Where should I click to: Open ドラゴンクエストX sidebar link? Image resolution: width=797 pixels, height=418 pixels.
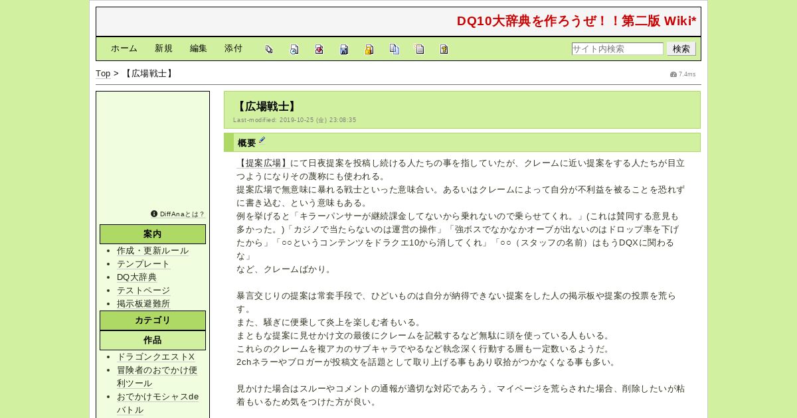click(156, 357)
